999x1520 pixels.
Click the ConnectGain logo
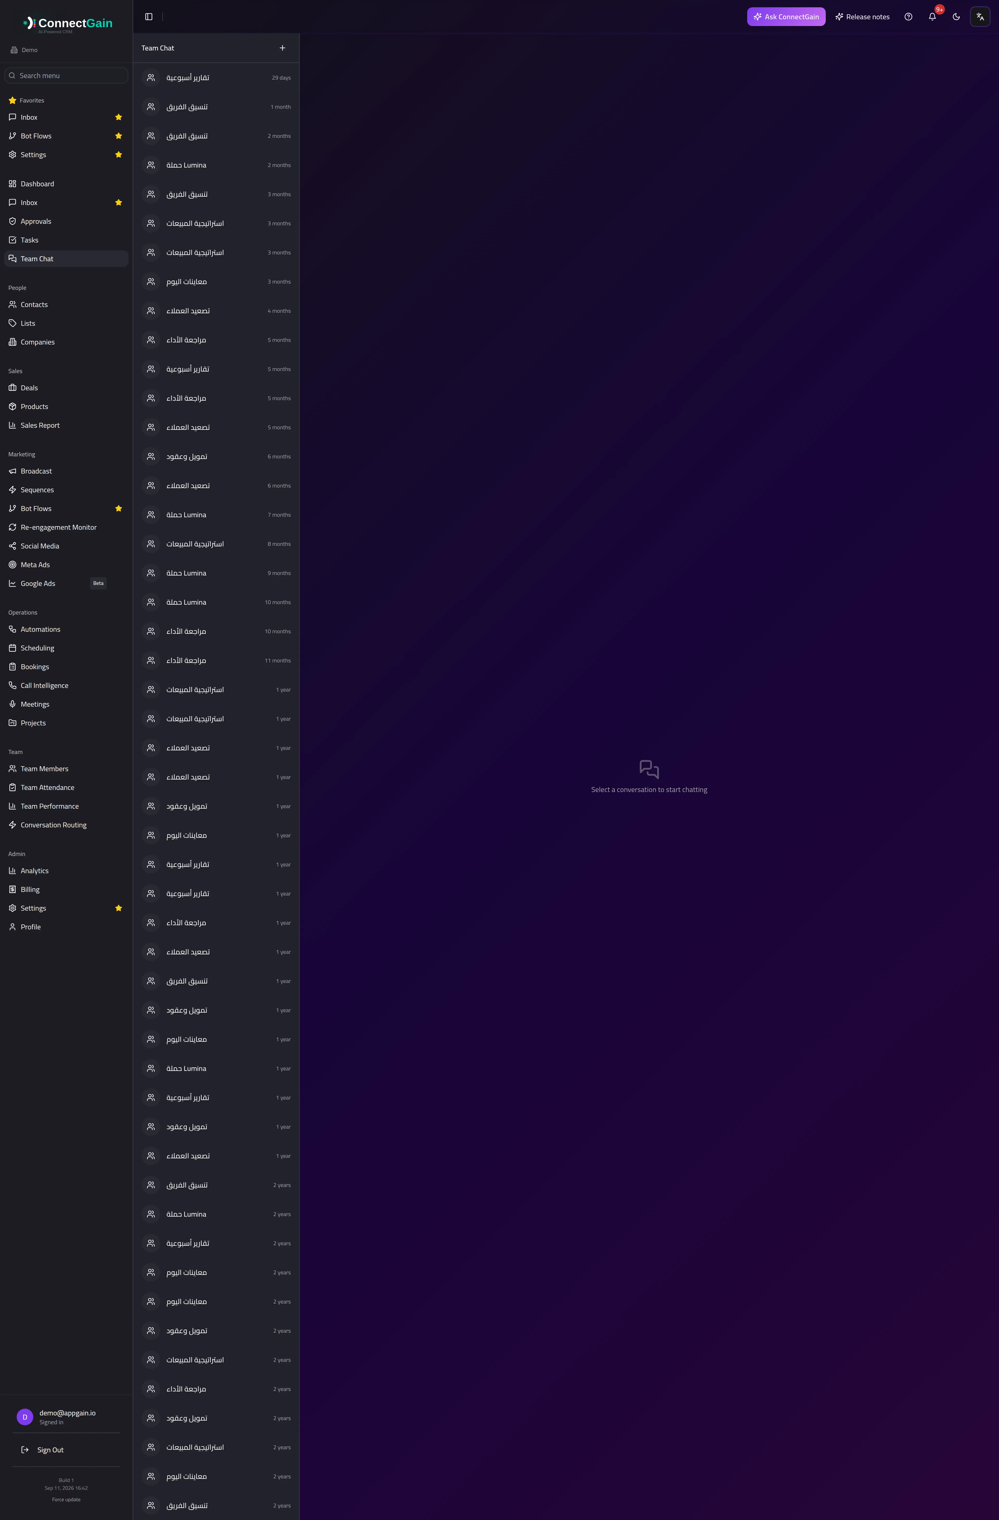tap(68, 24)
